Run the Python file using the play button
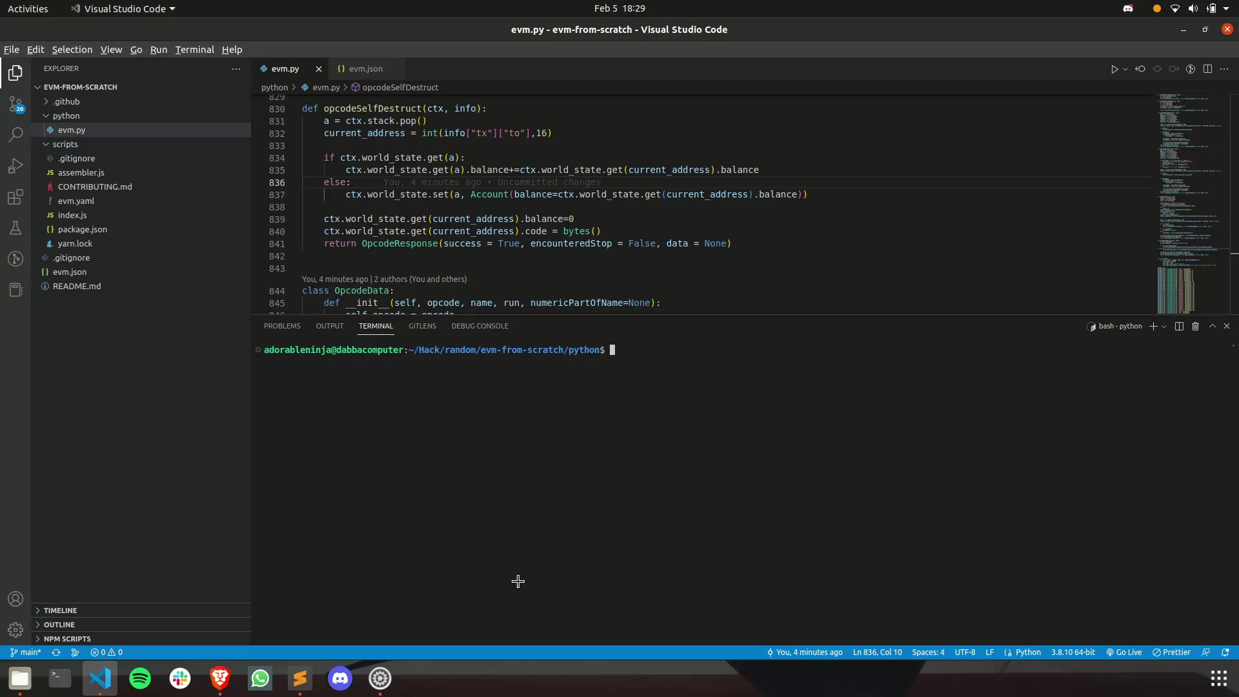Image resolution: width=1239 pixels, height=697 pixels. coord(1114,68)
